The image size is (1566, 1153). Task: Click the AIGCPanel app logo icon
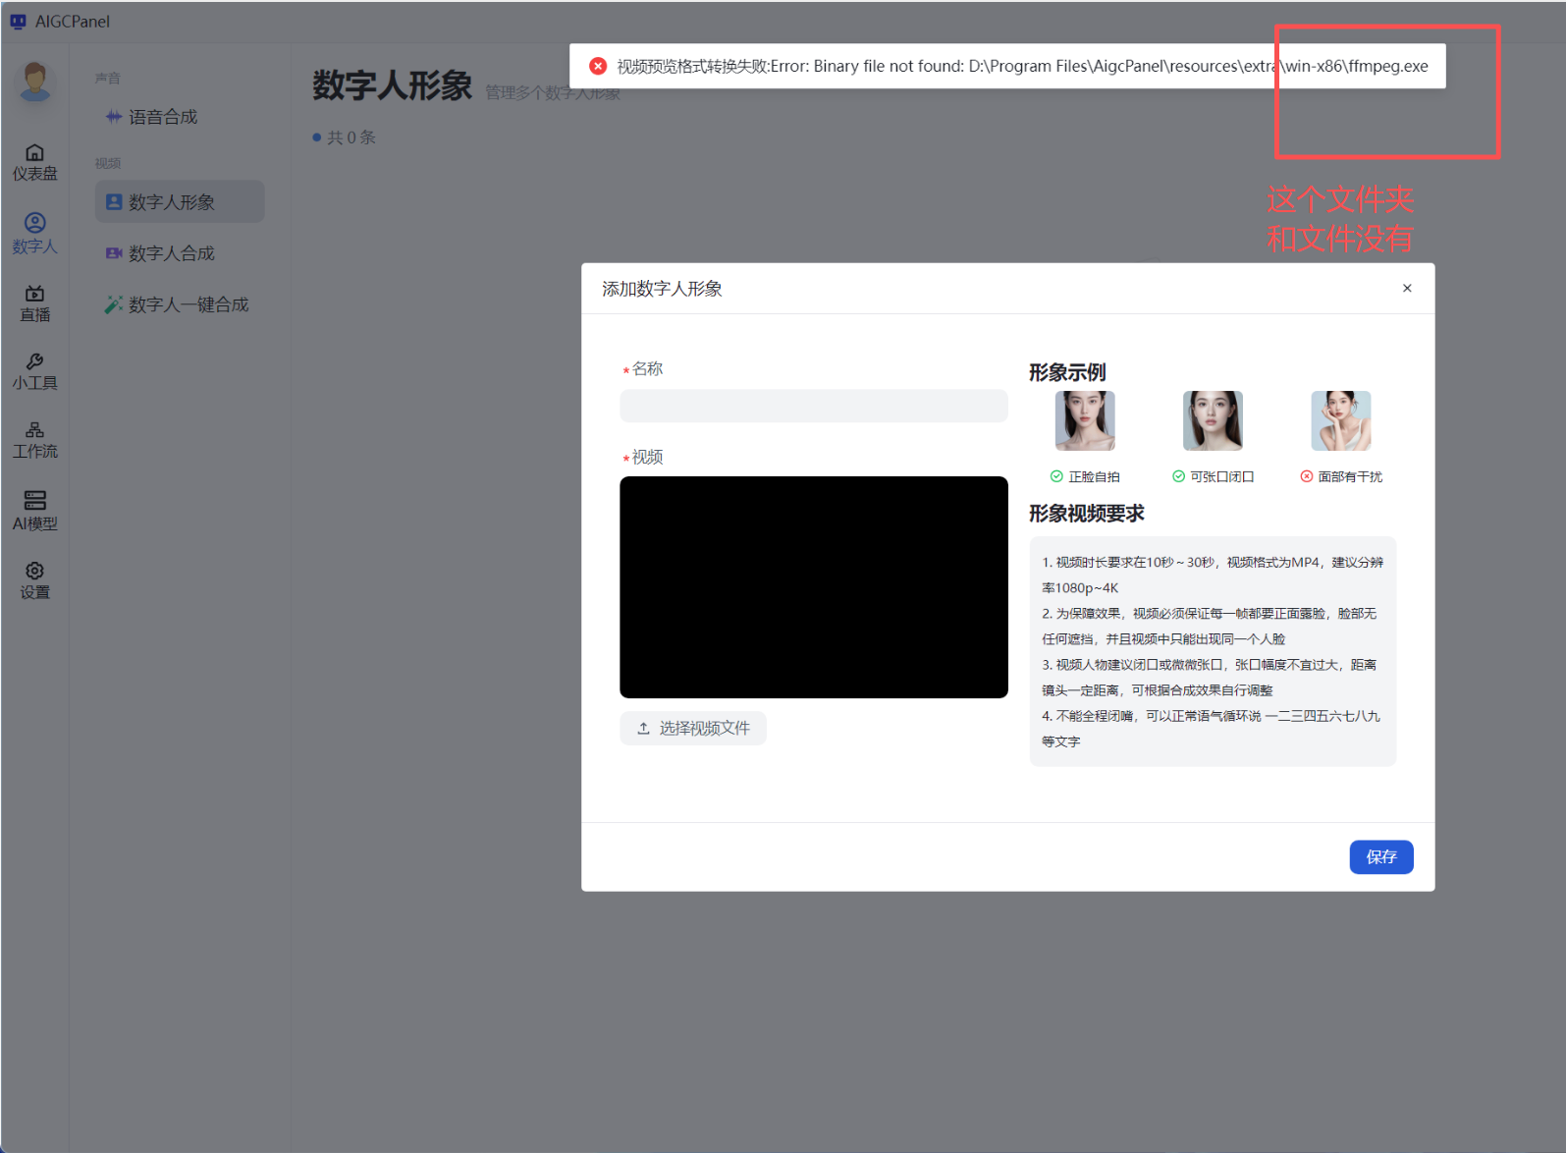click(x=18, y=21)
